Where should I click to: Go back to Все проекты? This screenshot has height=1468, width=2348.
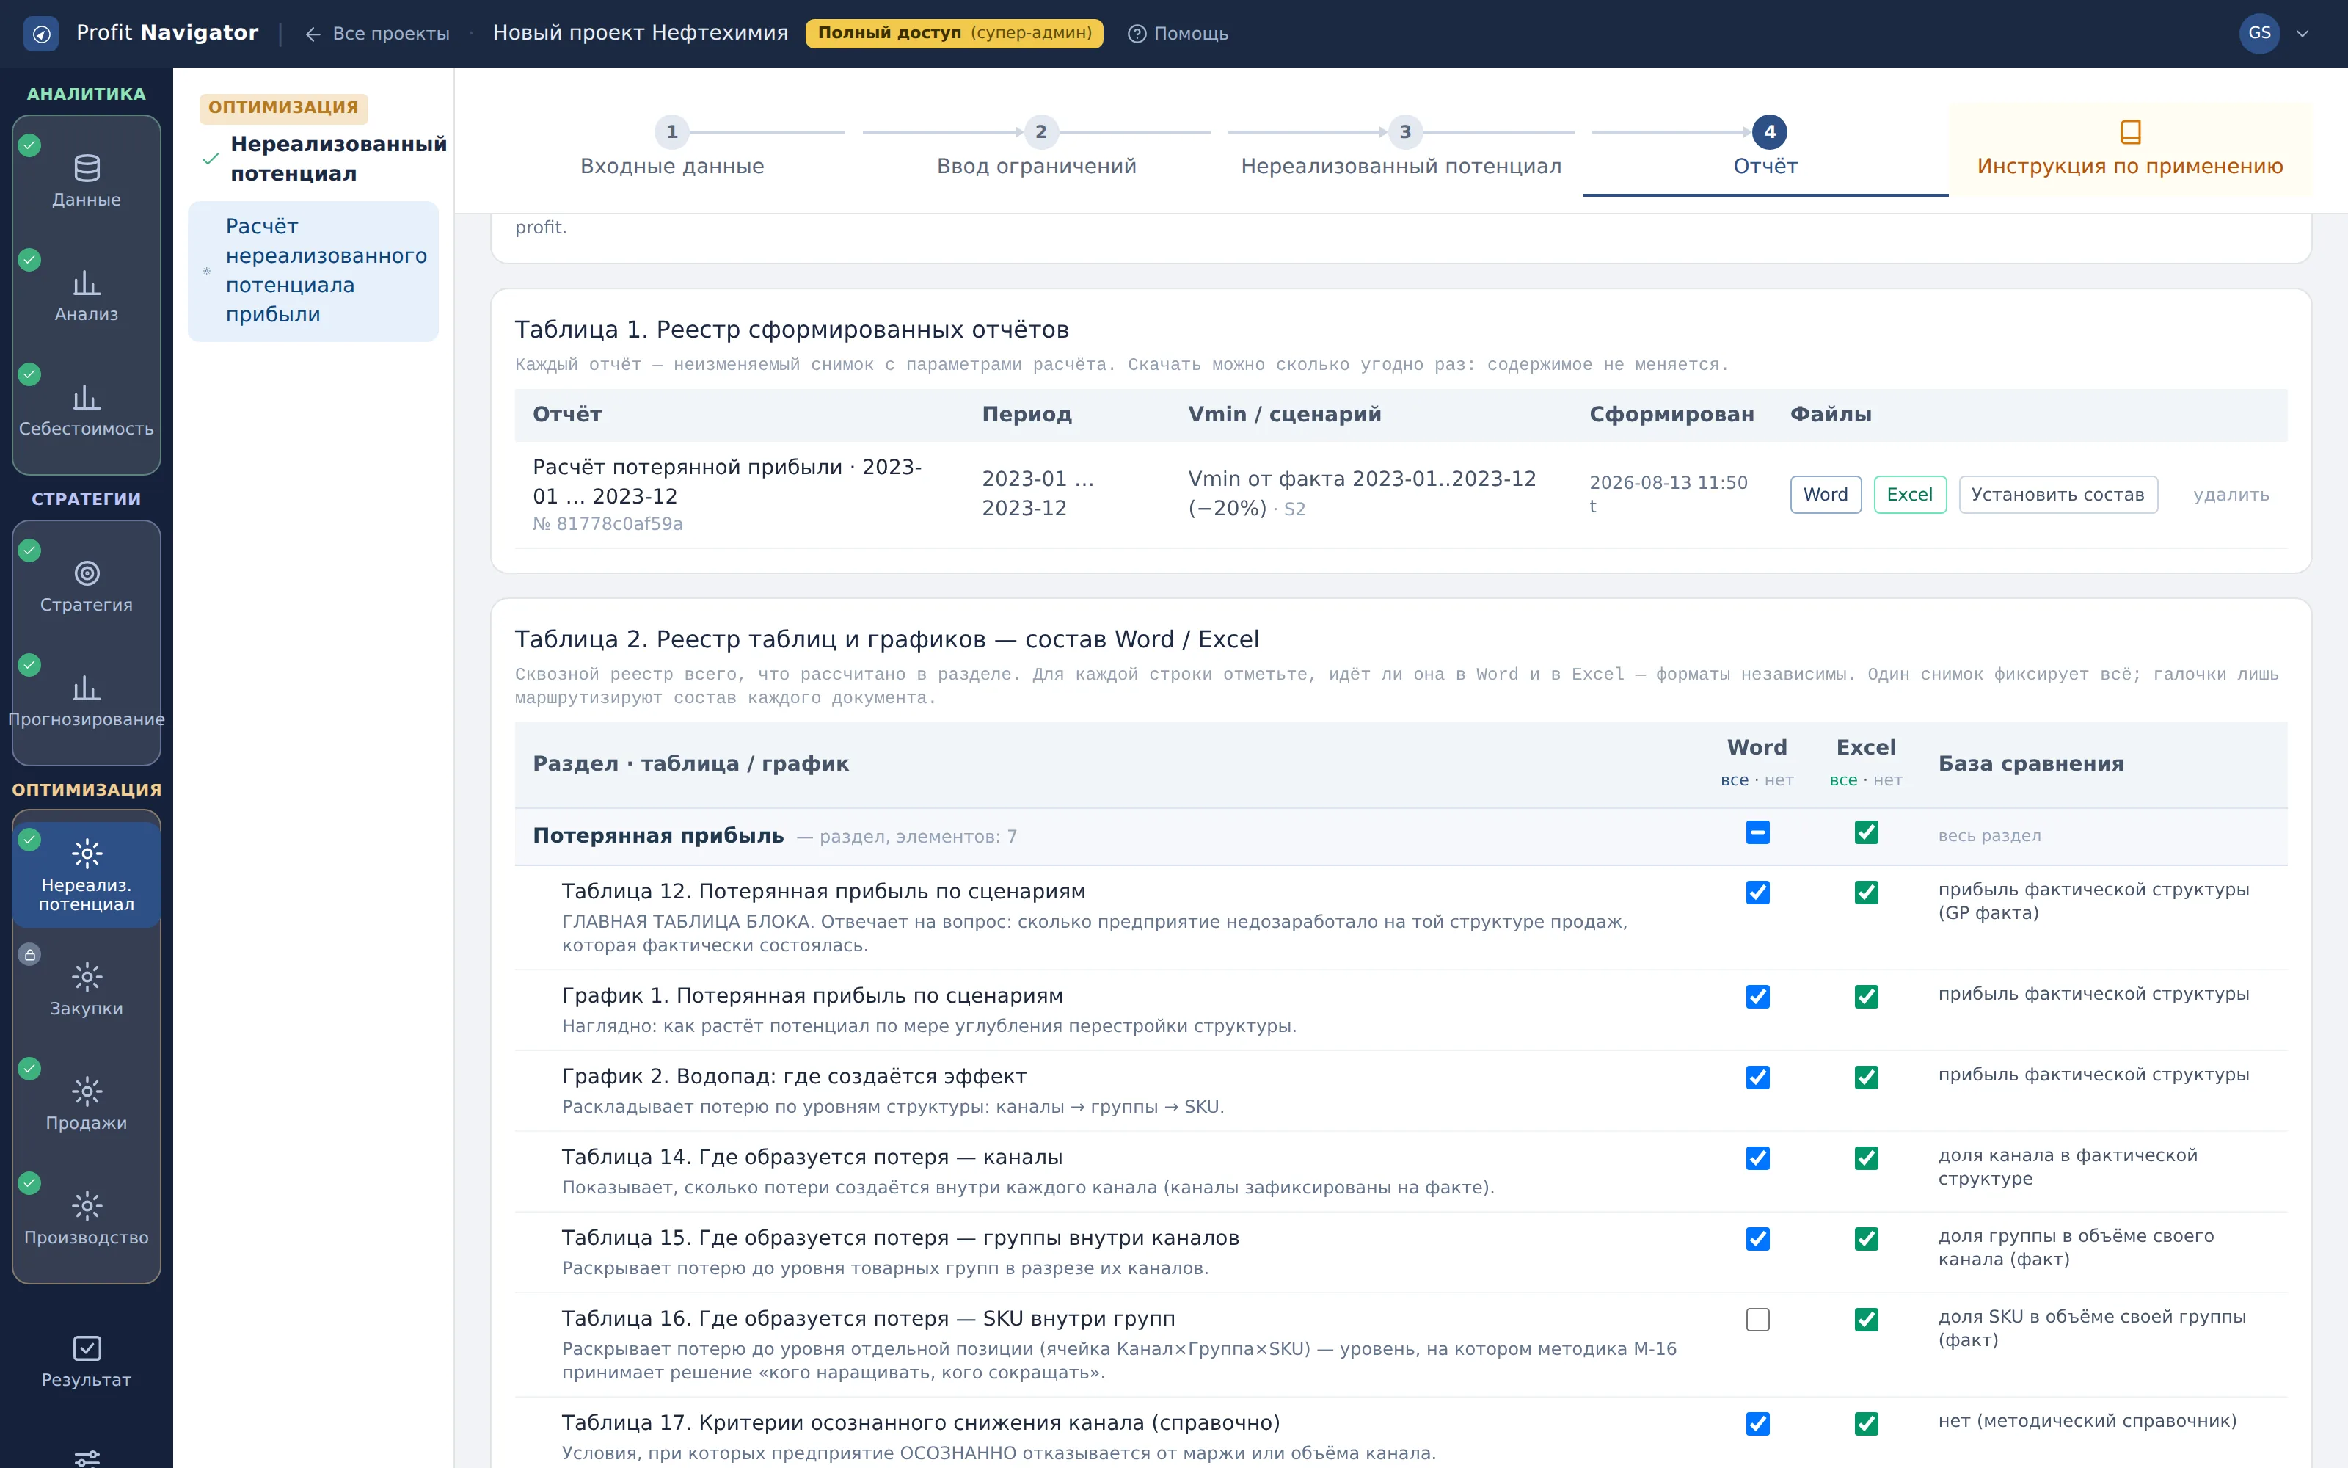(x=376, y=34)
